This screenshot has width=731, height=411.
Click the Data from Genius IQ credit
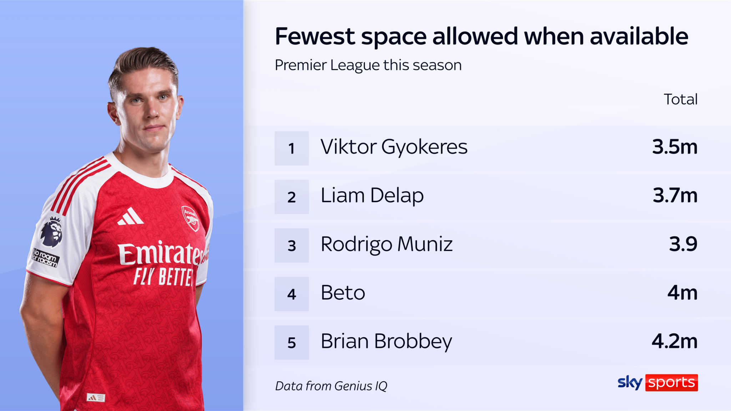[x=331, y=386]
